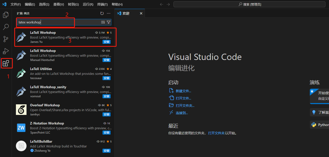Click the title bar command search box
329x157 pixels.
(x=249, y=4)
